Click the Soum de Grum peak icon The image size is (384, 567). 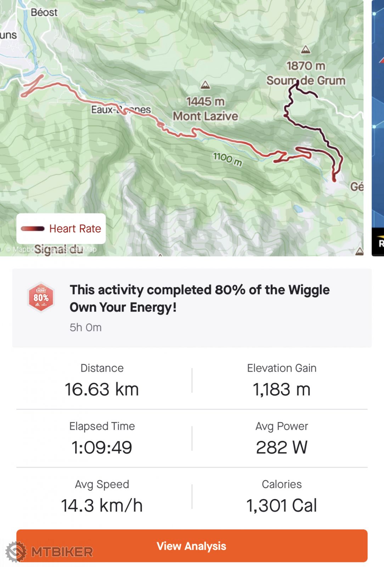(x=305, y=50)
